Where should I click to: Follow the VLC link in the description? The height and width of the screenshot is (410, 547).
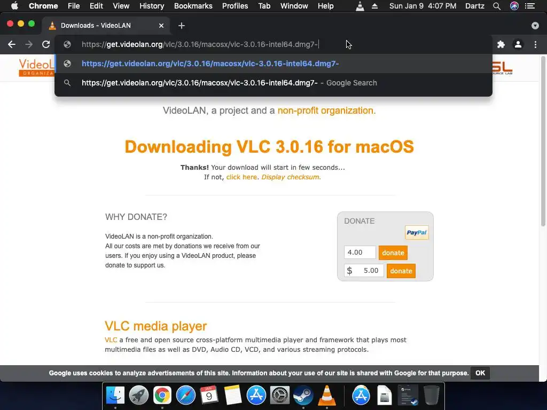[x=111, y=340]
